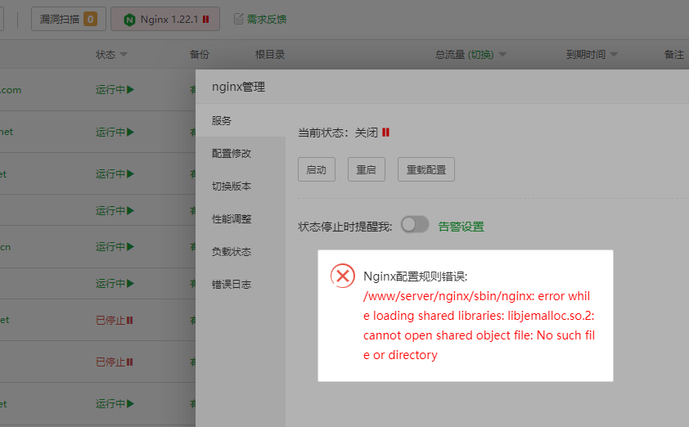Image resolution: width=689 pixels, height=427 pixels.
Task: Toggle the 状态停止时提醒我 switch
Action: point(415,224)
